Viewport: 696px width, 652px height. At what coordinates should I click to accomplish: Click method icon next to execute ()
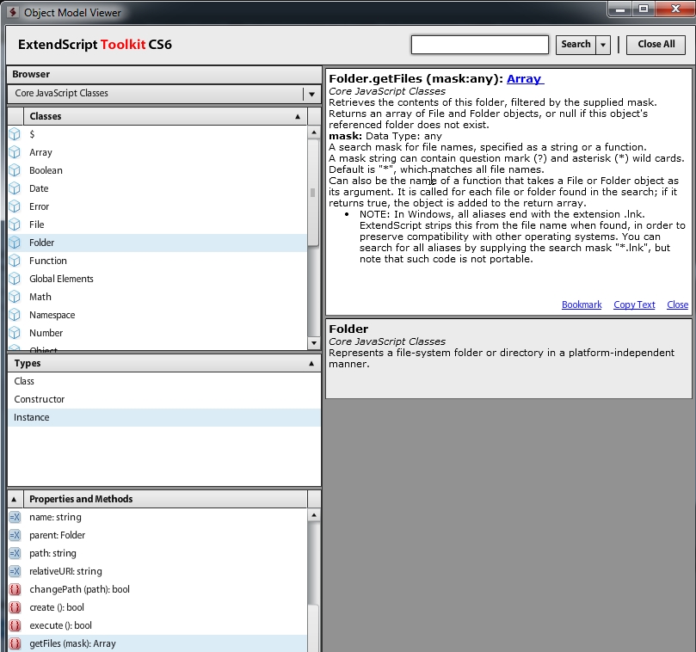pyautogui.click(x=15, y=625)
